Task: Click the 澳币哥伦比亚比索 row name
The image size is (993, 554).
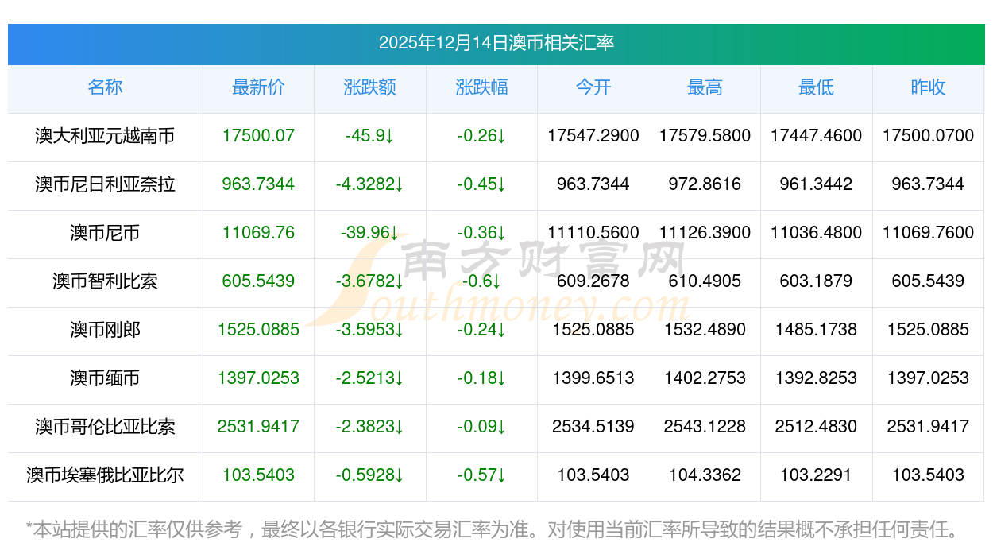Action: point(105,427)
